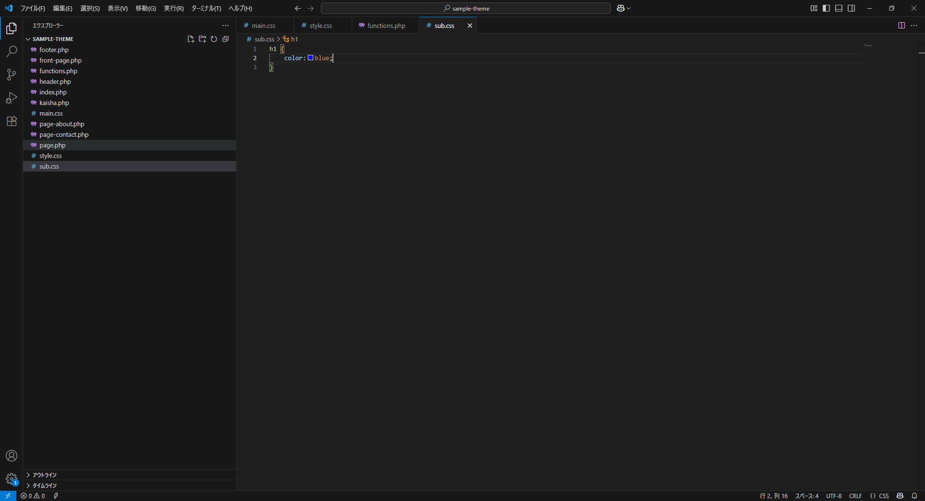This screenshot has width=925, height=501.
Task: Create a new folder in SAMPLE-THEME
Action: [x=202, y=39]
